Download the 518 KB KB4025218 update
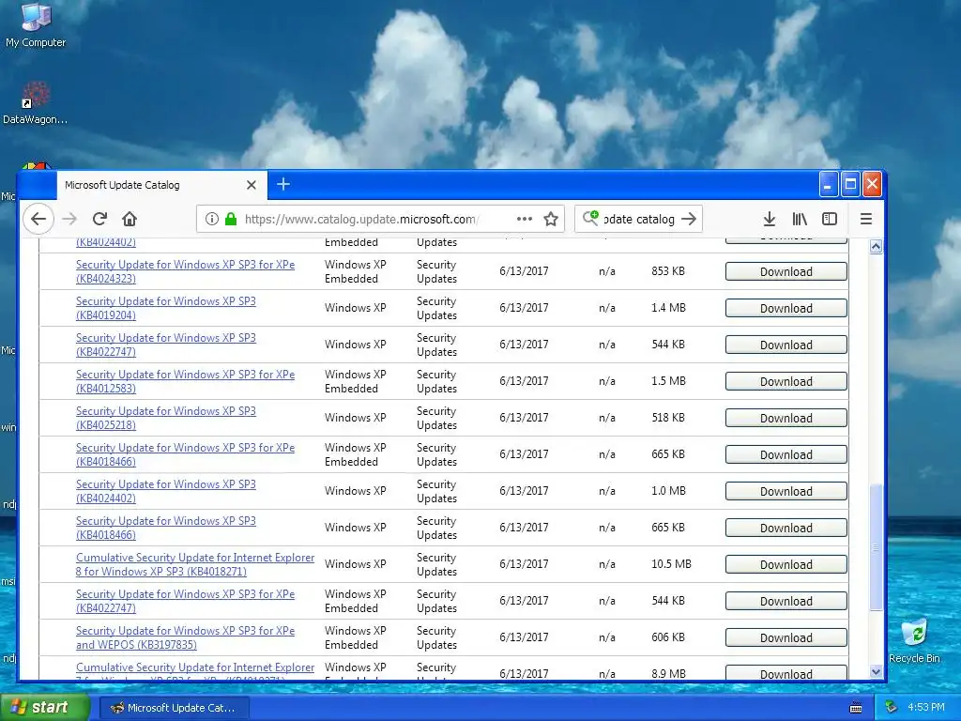Image resolution: width=961 pixels, height=721 pixels. 786,418
